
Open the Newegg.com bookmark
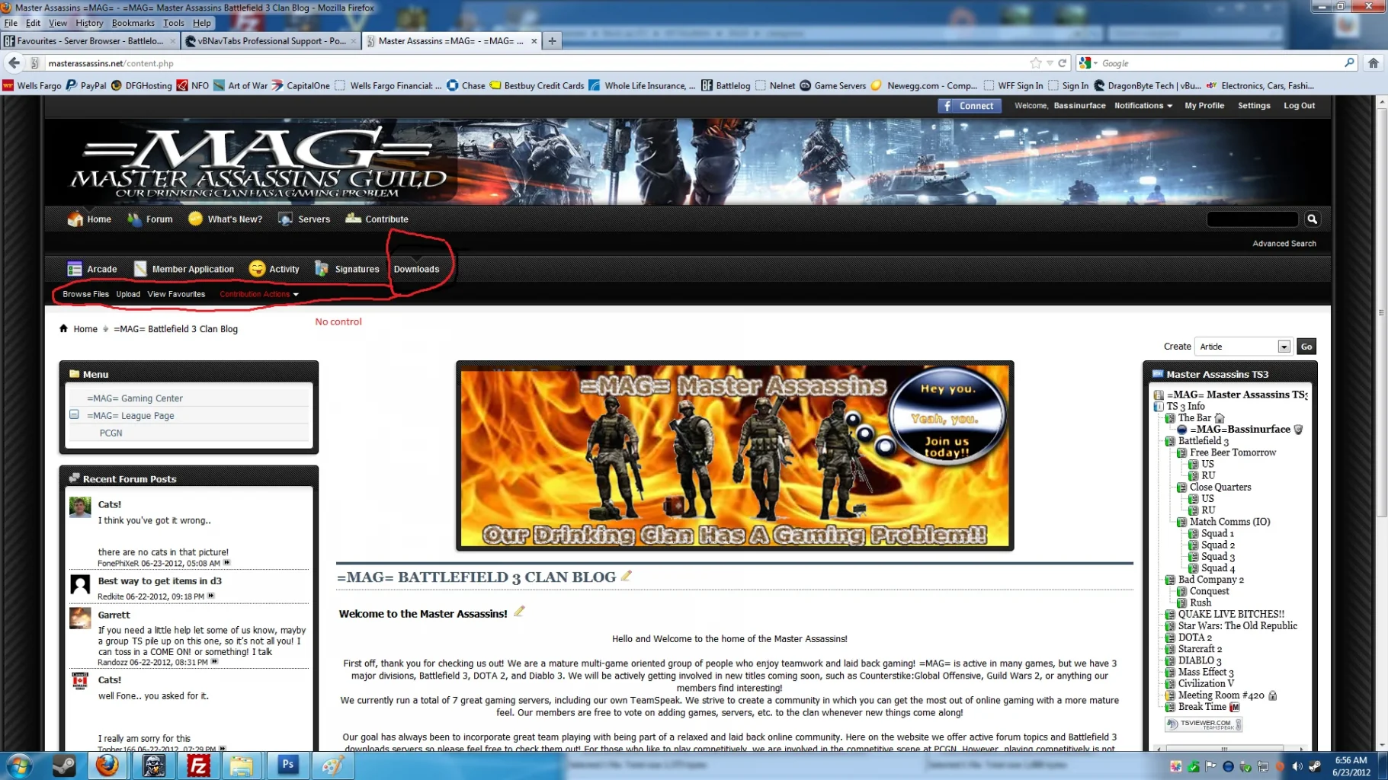pyautogui.click(x=925, y=85)
